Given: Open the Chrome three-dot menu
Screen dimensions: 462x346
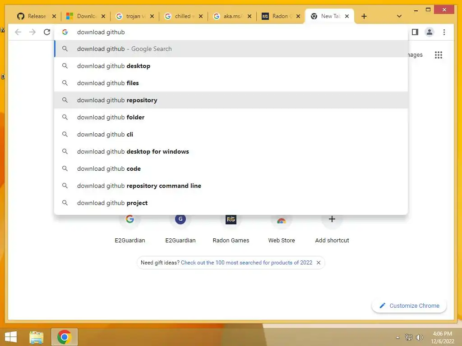Looking at the screenshot, I should 444,32.
